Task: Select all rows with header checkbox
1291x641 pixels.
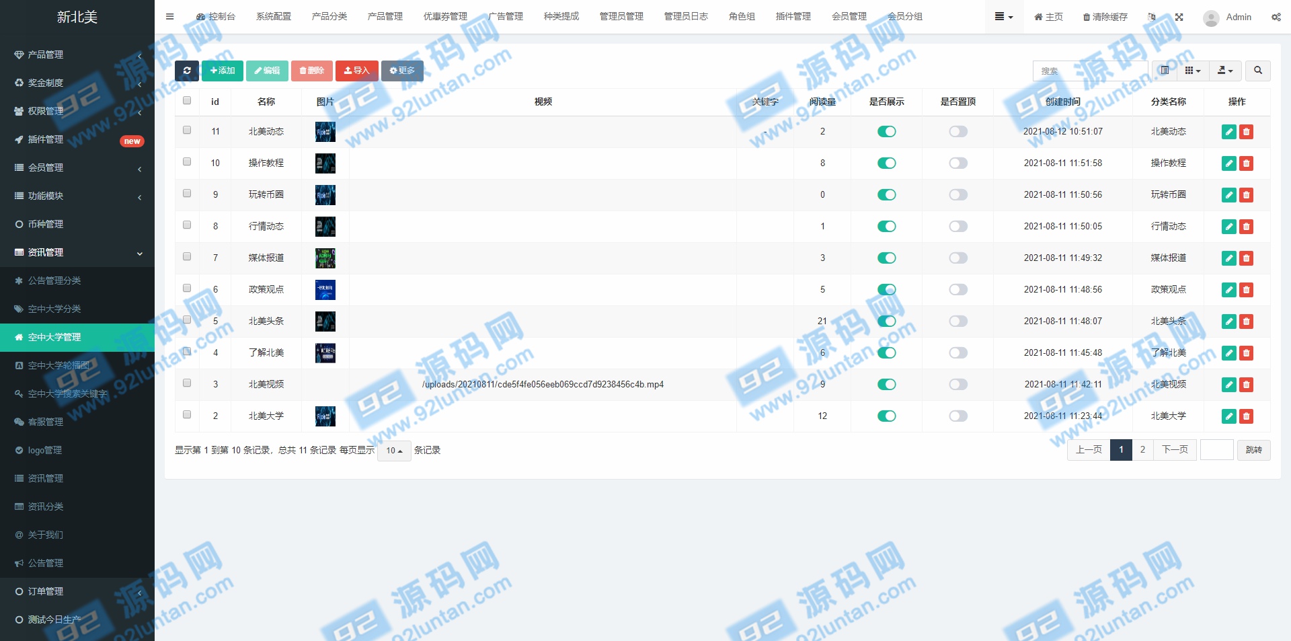Action: coord(187,100)
